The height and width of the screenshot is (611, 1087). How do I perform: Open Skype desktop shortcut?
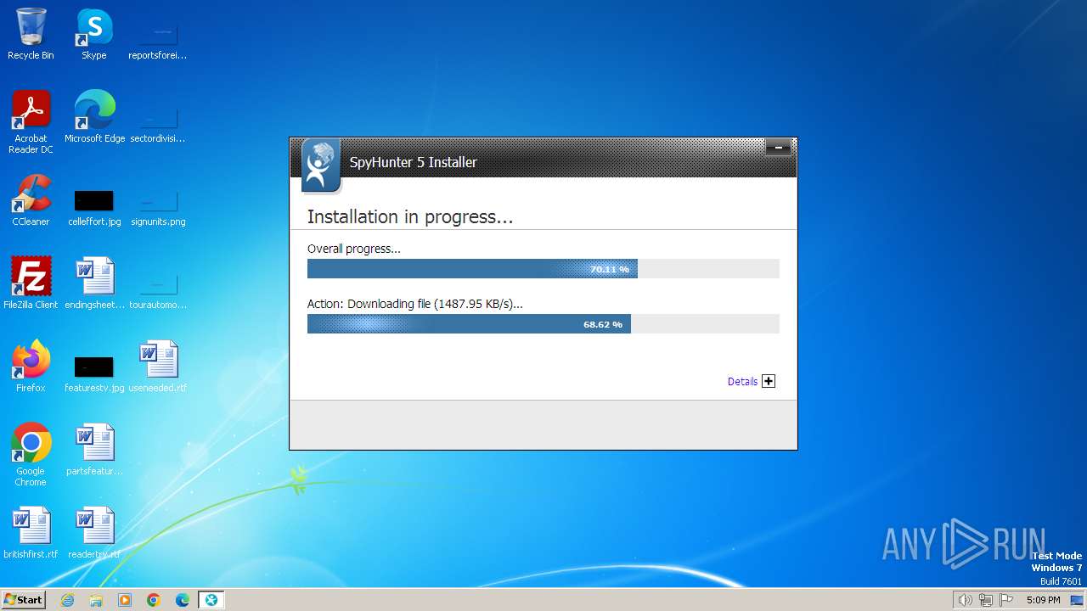point(93,34)
